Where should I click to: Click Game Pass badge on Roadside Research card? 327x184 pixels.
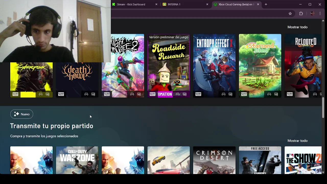[153, 94]
